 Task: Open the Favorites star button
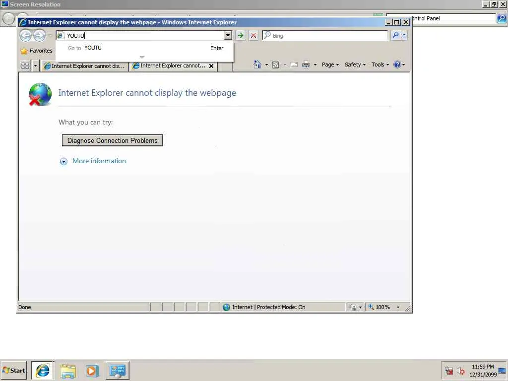pyautogui.click(x=36, y=51)
